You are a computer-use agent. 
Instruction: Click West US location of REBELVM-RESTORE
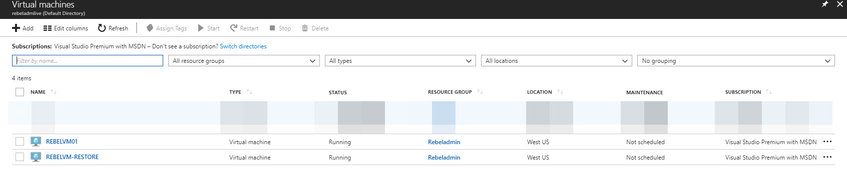(x=538, y=158)
